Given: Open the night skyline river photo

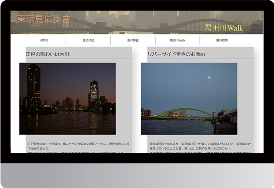Looking at the screenshot, I should click(67, 99).
